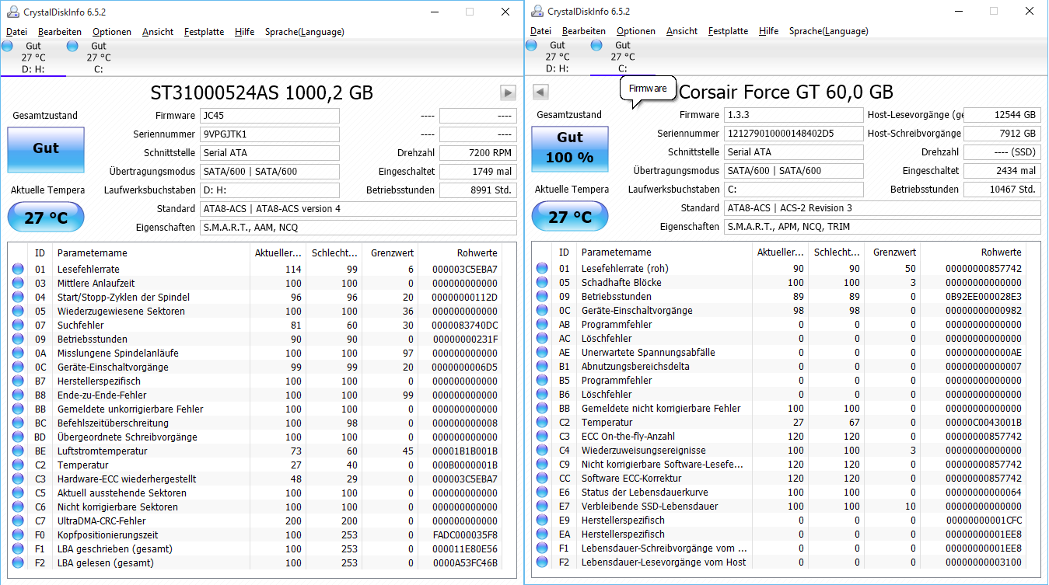Select Befehlszeitüberschreitung row text

113,423
